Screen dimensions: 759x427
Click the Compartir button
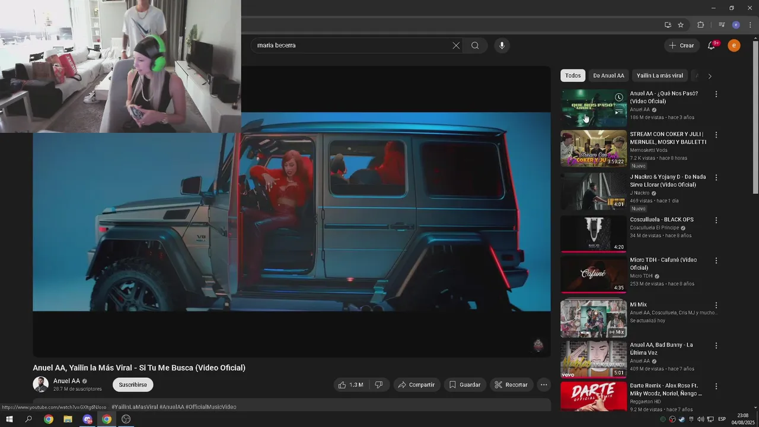click(x=417, y=385)
